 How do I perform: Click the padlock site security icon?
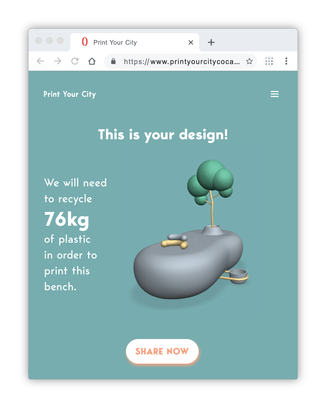point(113,61)
